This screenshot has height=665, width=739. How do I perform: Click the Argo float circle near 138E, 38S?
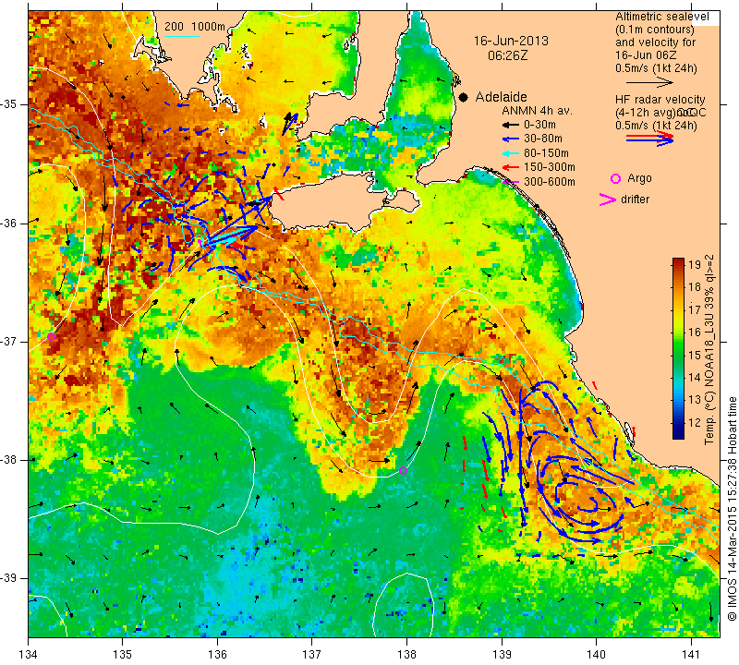click(x=403, y=470)
